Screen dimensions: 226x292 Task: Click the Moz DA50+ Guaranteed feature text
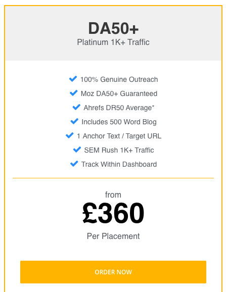119,93
